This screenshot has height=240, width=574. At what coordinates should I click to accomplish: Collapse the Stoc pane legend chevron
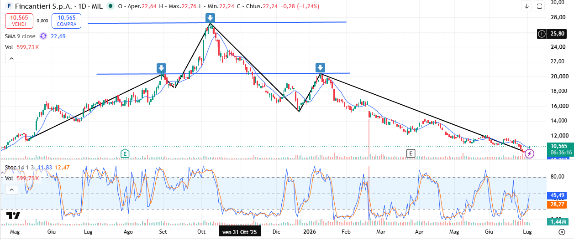[x=11, y=189]
